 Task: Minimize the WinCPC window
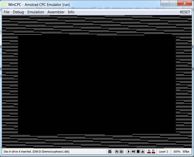click(x=165, y=3)
